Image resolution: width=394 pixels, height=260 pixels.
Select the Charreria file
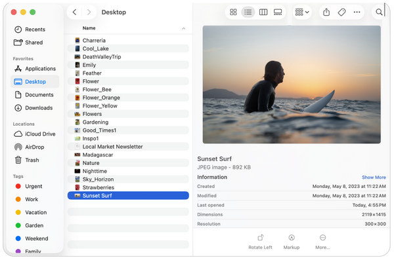[x=128, y=41]
